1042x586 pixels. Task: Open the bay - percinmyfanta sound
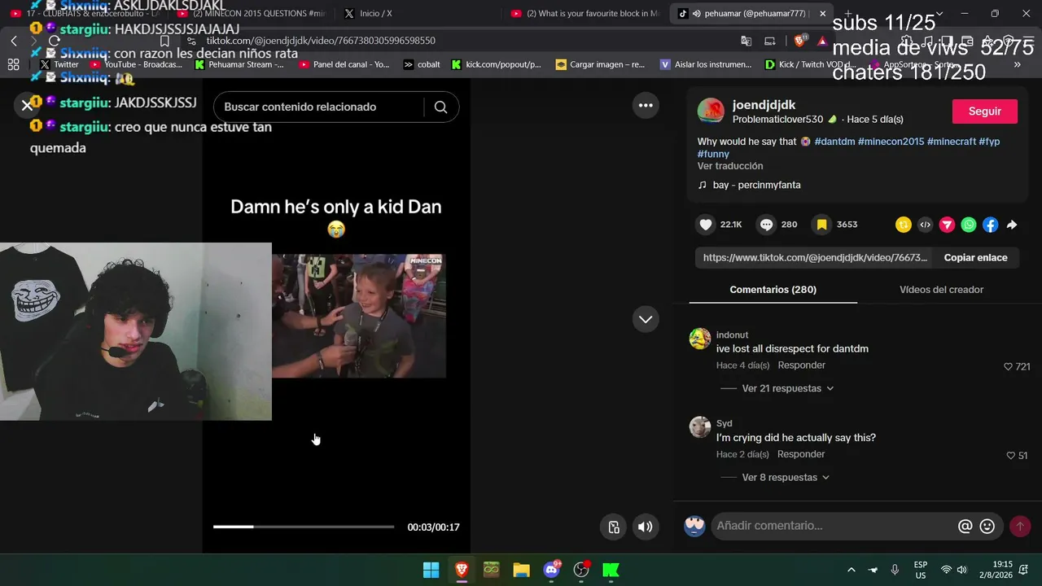[x=756, y=185]
